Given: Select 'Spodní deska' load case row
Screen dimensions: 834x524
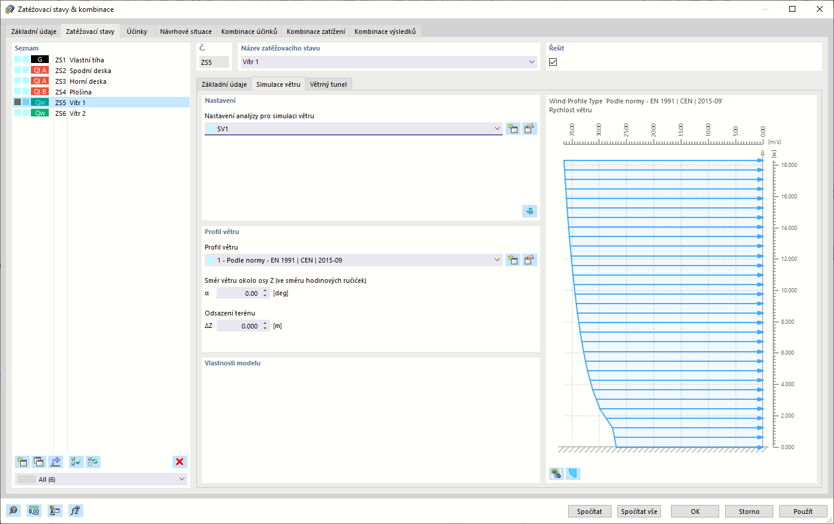Looking at the screenshot, I should pyautogui.click(x=101, y=70).
